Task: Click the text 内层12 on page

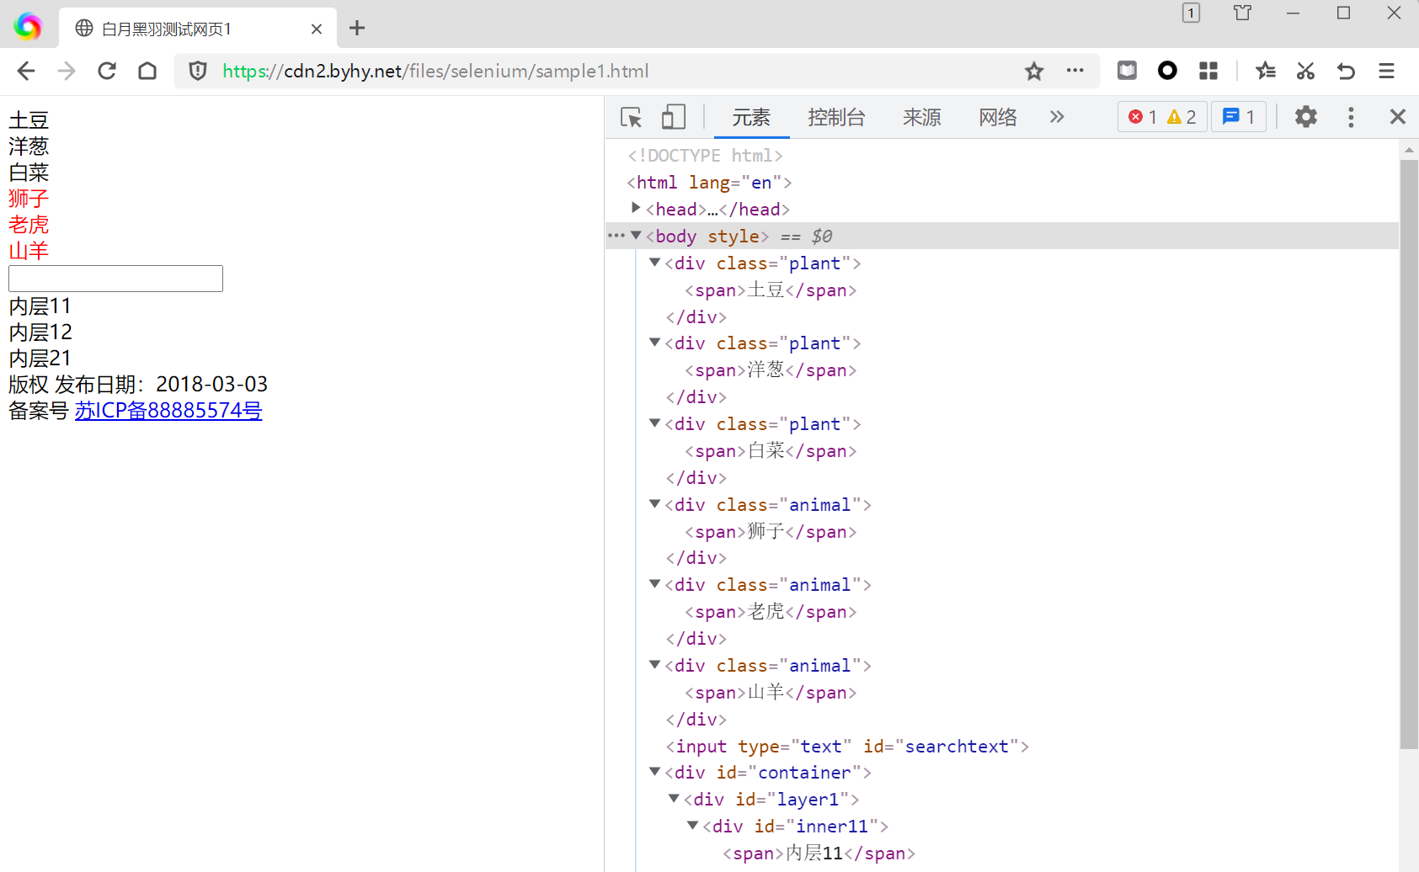Action: [x=40, y=332]
